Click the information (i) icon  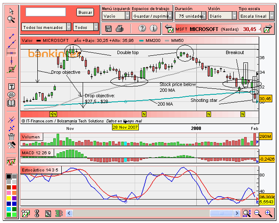click(154, 28)
